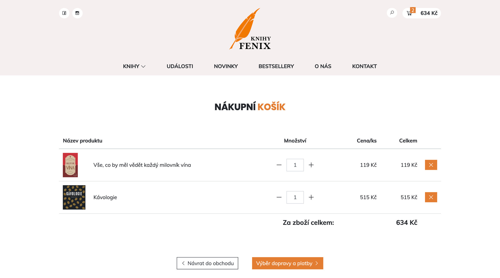The width and height of the screenshot is (500, 278).
Task: Decrease quantity of Kávologie
Action: coord(279,197)
